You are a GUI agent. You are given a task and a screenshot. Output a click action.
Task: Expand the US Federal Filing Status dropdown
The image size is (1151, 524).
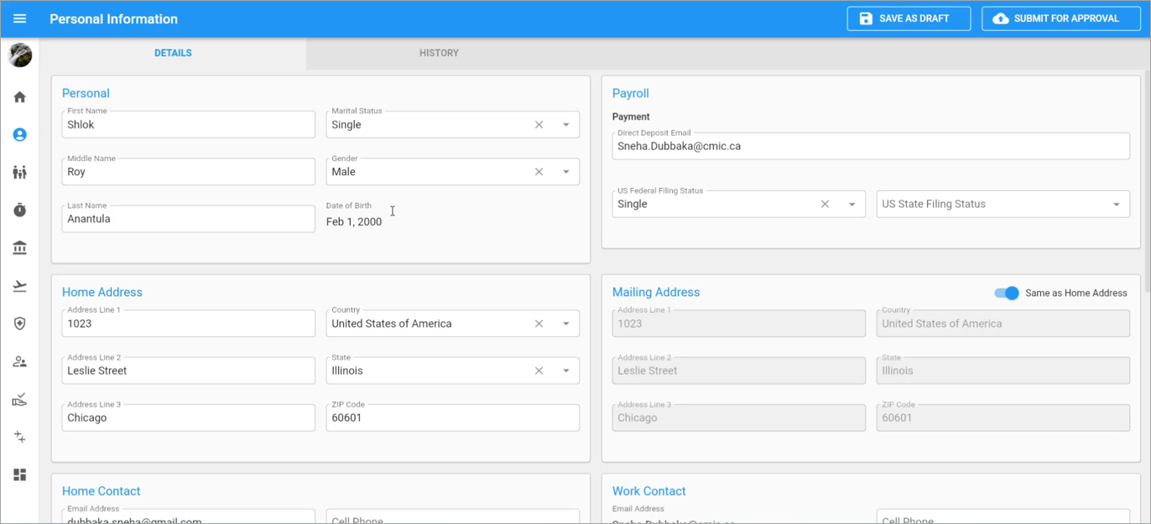tap(852, 204)
